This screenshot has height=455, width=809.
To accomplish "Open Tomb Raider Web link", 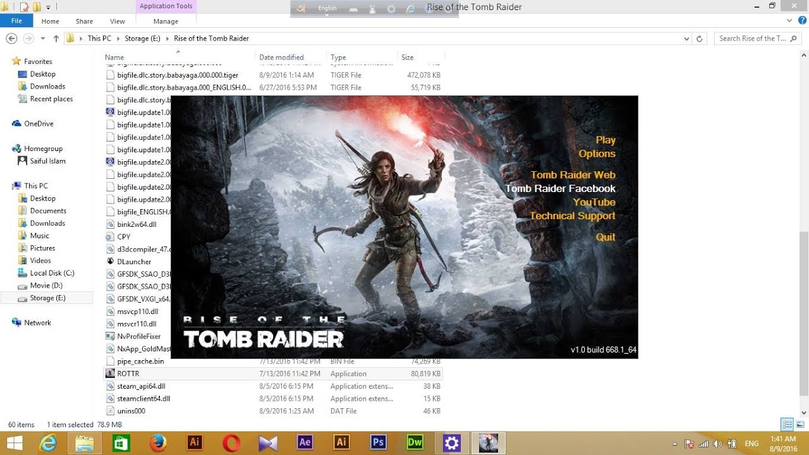I will click(573, 175).
